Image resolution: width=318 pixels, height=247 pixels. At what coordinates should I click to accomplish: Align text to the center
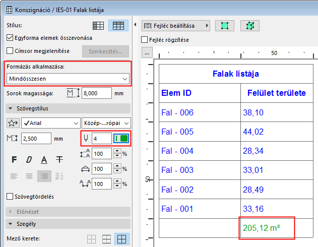click(x=29, y=176)
